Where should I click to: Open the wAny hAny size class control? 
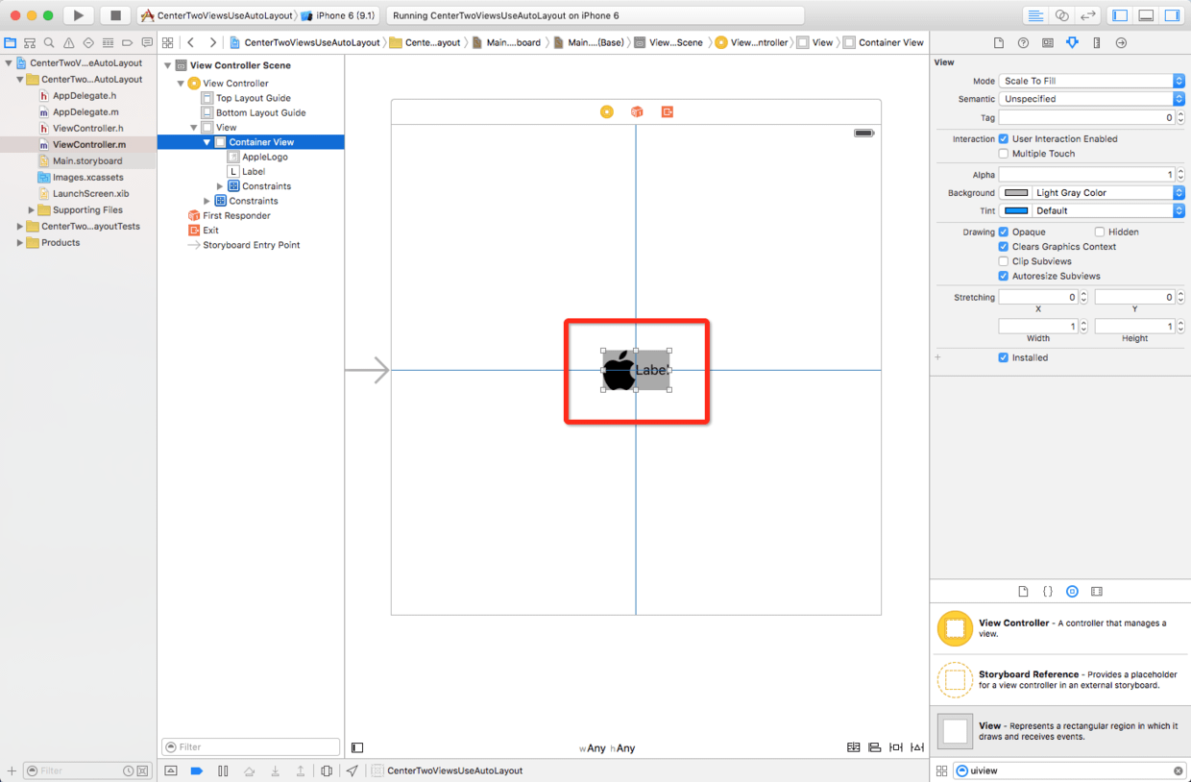607,748
